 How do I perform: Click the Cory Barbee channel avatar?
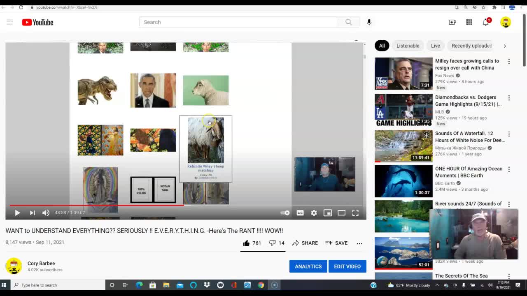coord(14,266)
